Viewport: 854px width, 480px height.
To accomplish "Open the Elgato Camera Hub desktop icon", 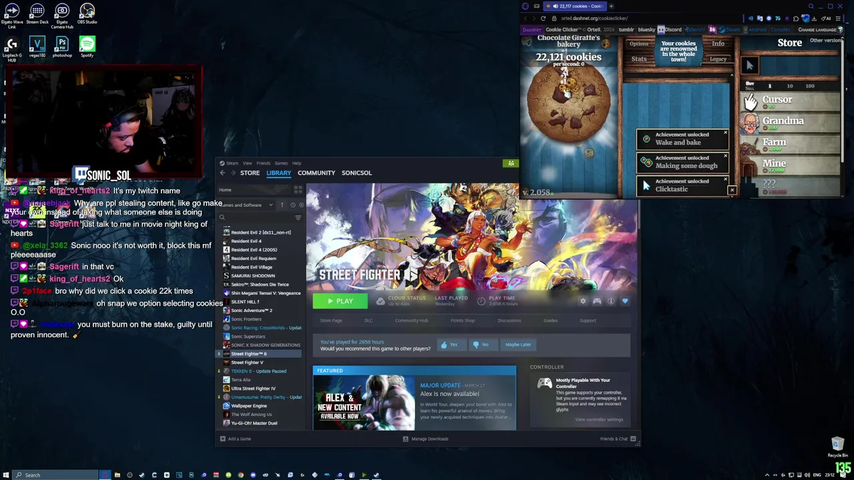I will [62, 15].
